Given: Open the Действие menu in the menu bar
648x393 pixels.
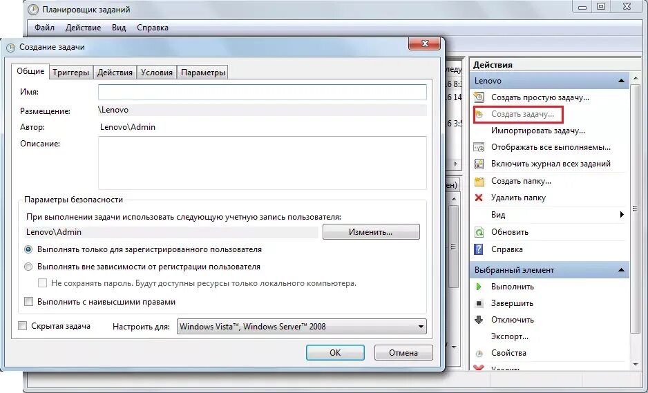Looking at the screenshot, I should pyautogui.click(x=83, y=28).
